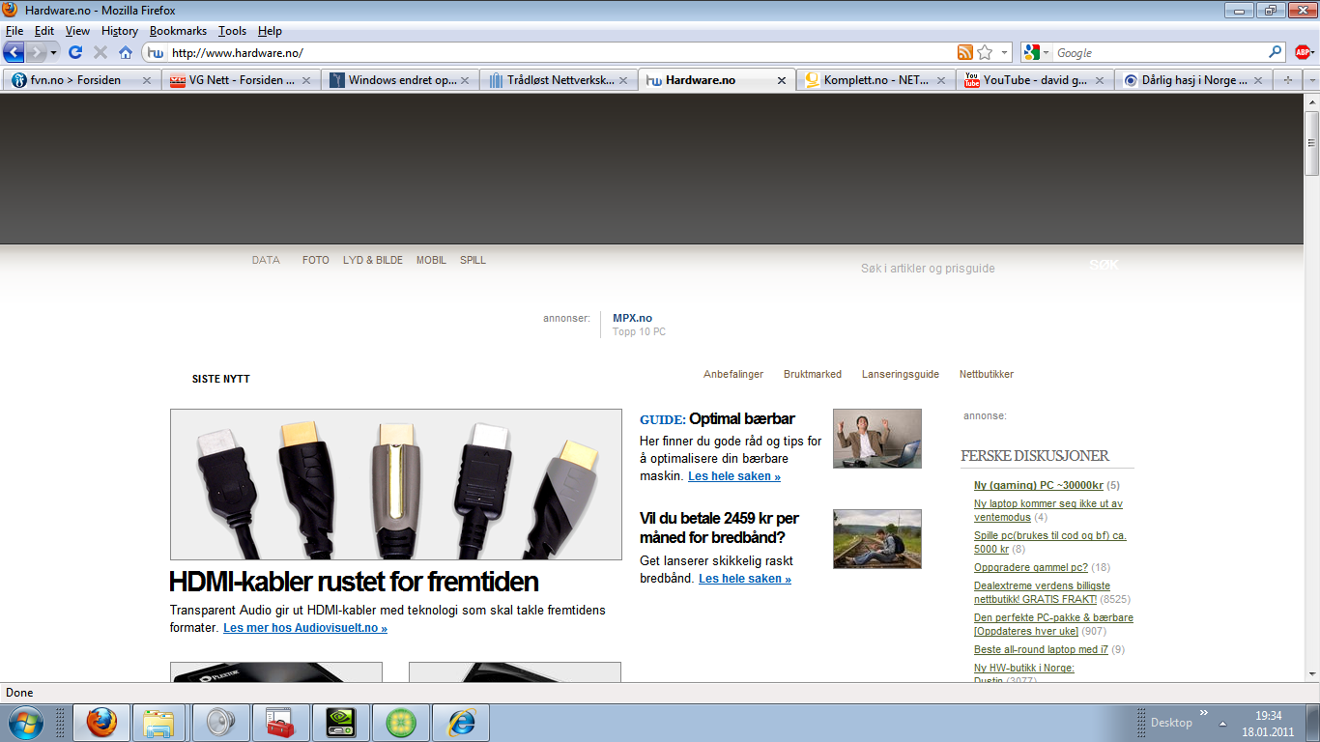Open the View menu
This screenshot has width=1320, height=742.
tap(77, 31)
